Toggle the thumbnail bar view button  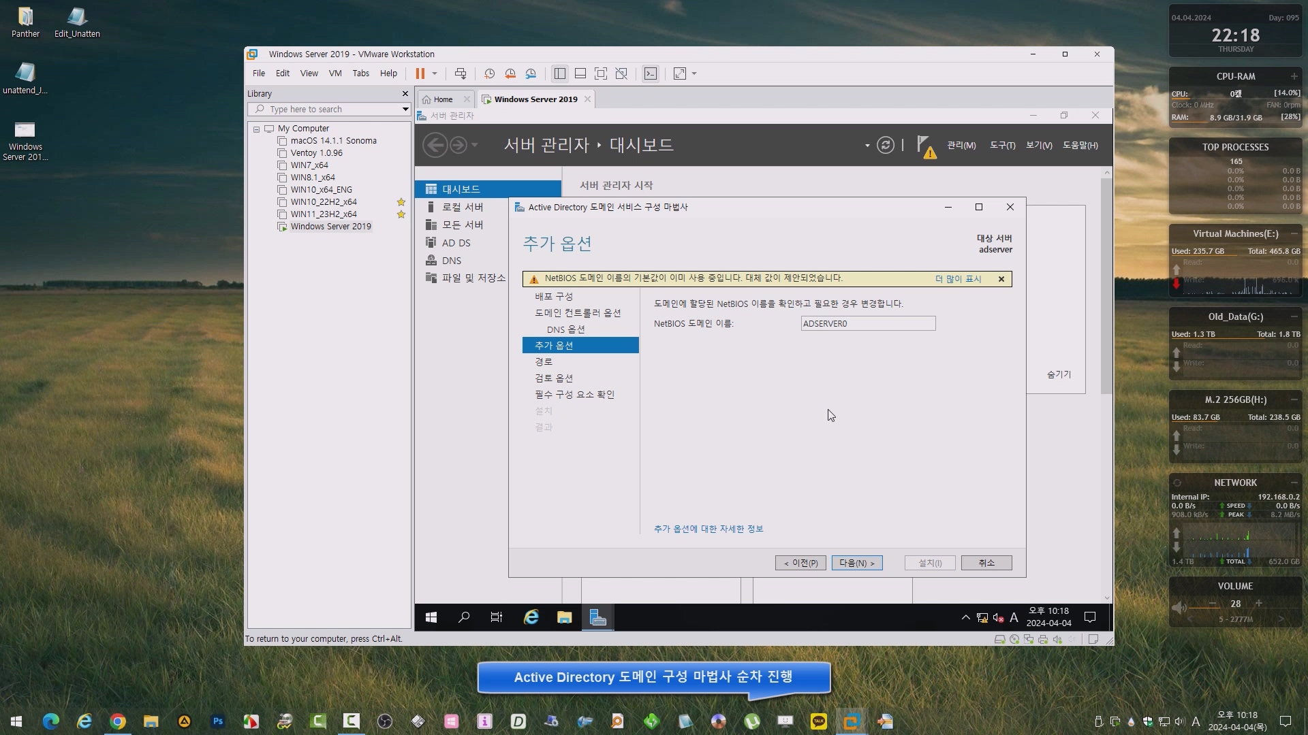(580, 73)
